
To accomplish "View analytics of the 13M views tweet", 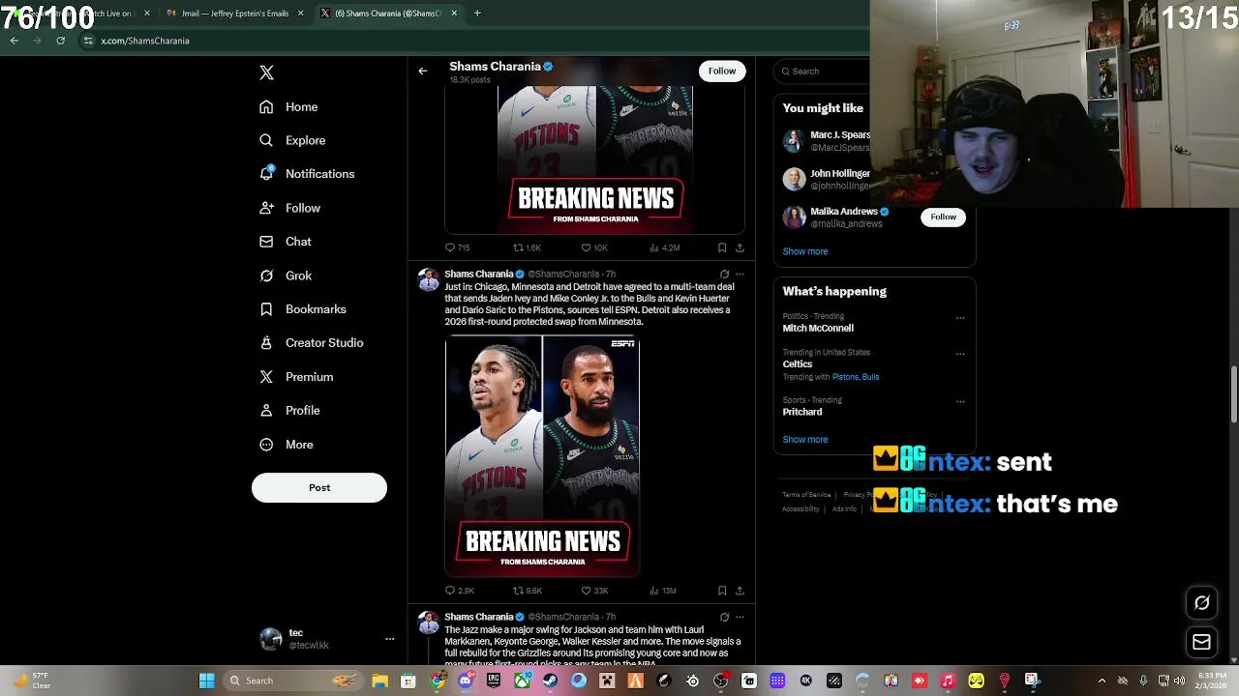I will [663, 591].
